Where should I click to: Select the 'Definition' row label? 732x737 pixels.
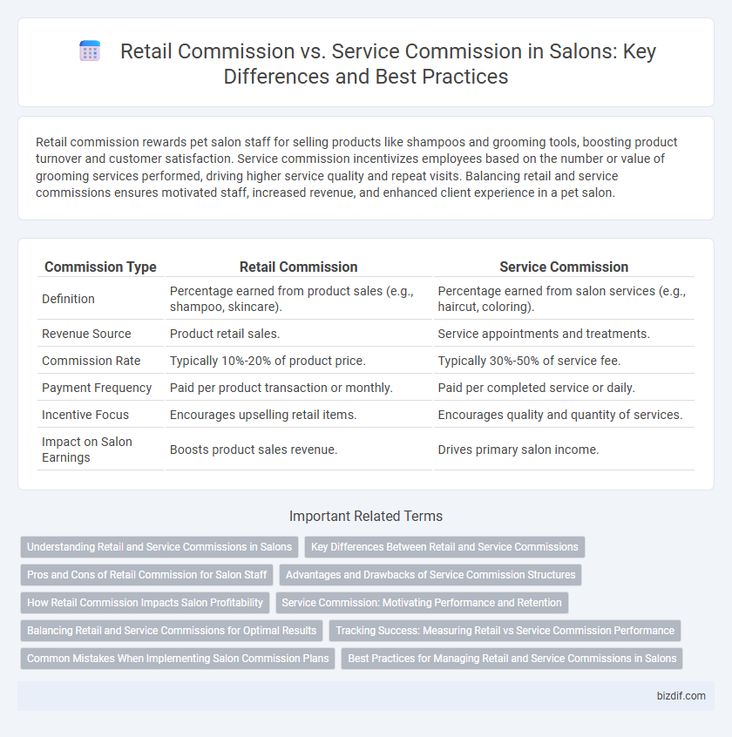tap(68, 299)
